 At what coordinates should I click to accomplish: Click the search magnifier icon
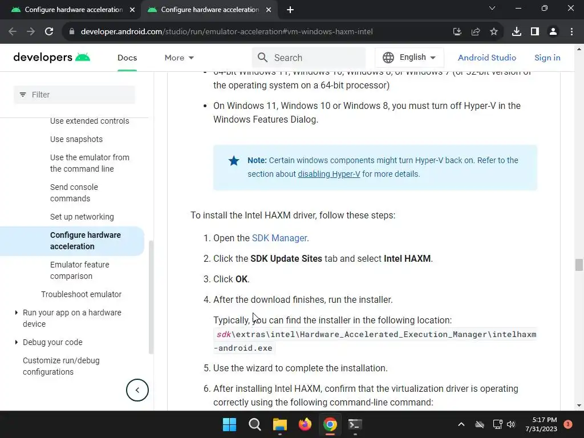click(x=262, y=58)
